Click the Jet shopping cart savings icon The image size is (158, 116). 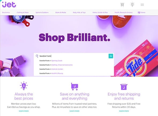(74, 87)
